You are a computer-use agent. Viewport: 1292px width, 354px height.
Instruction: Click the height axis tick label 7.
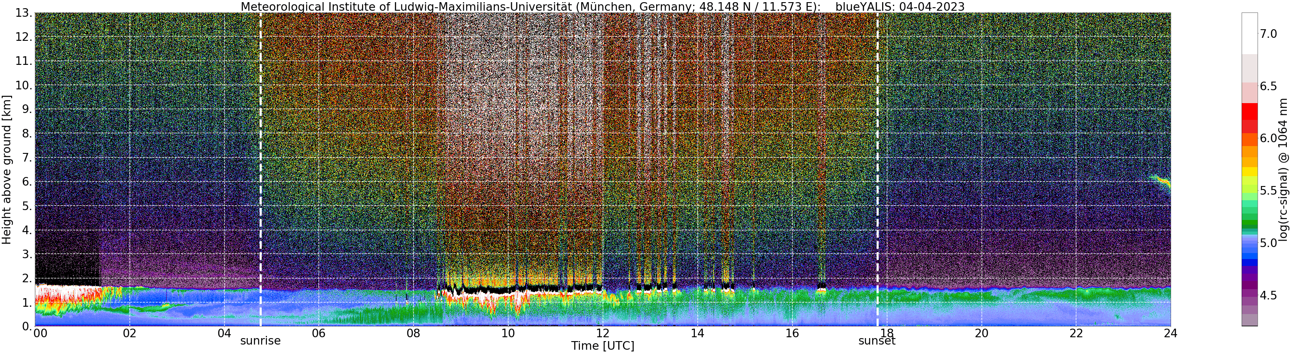[x=26, y=158]
